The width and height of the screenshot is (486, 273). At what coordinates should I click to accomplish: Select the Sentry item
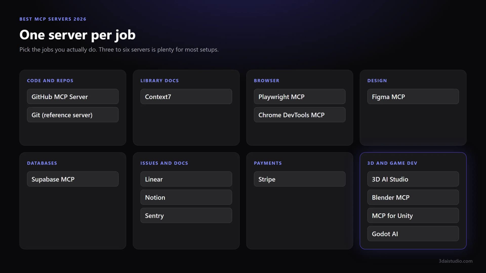[x=186, y=215]
